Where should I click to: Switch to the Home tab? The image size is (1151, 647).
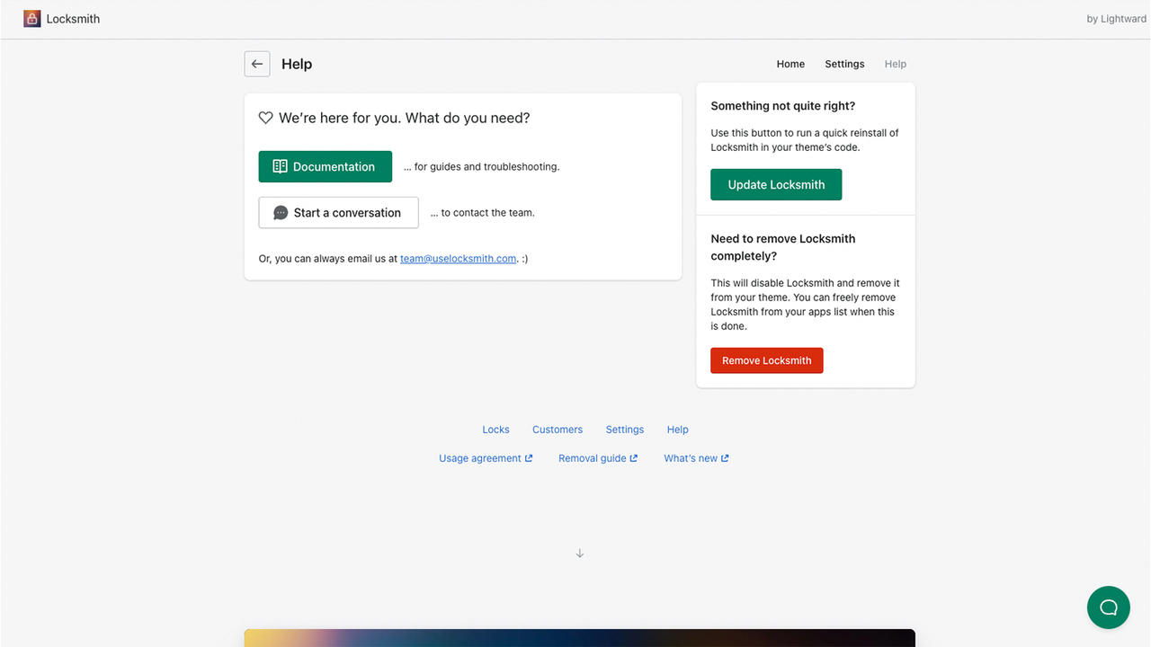[790, 64]
